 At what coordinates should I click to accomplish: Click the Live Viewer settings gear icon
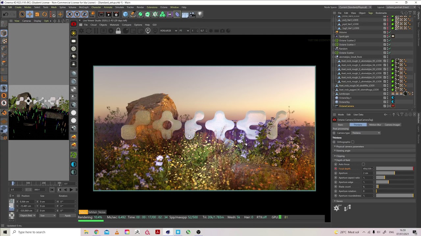point(111,31)
